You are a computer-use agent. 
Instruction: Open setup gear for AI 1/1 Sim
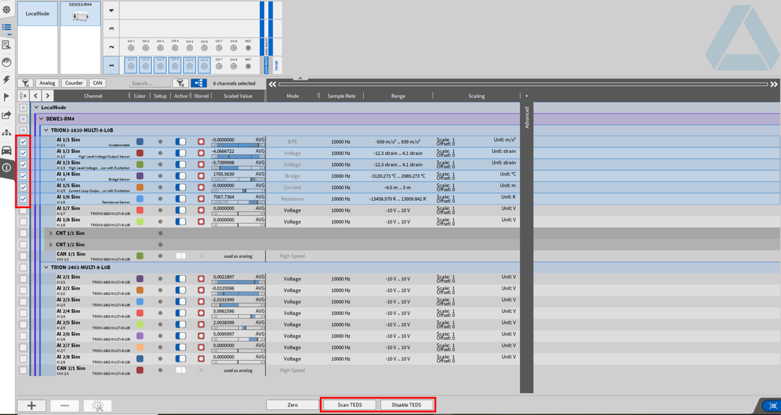pos(160,142)
